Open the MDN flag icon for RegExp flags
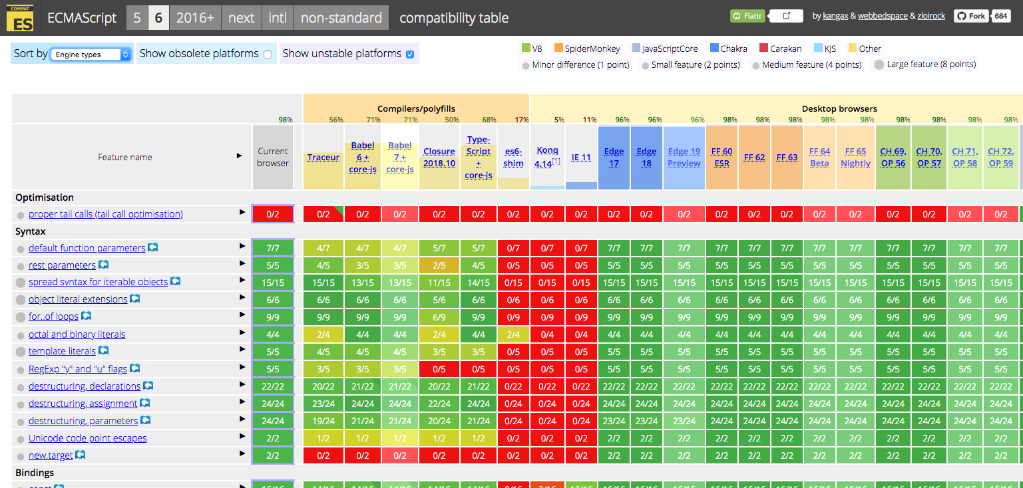1023x488 pixels. [x=134, y=368]
